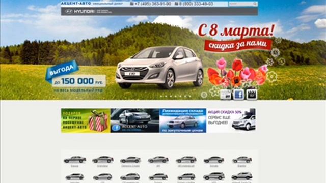Open the gift-box first-visit banner
Image resolution: width=326 pixels, height=183 pixels.
(86, 120)
